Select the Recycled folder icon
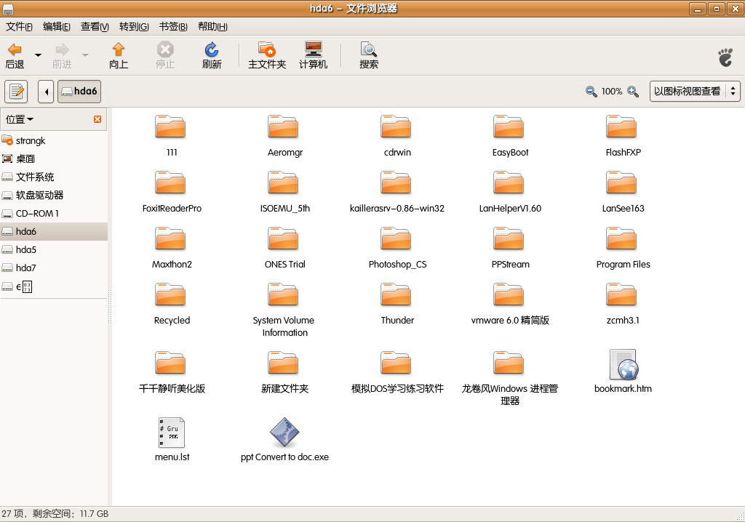The height and width of the screenshot is (522, 745). [x=170, y=295]
